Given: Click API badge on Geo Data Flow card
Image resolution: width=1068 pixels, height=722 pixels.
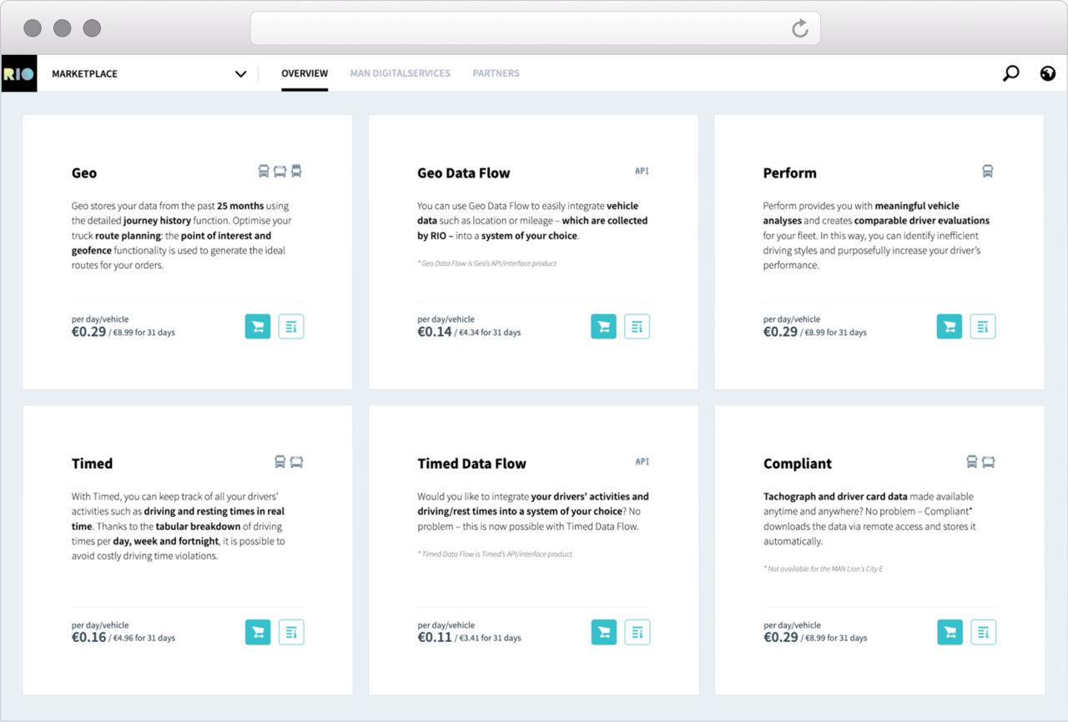Looking at the screenshot, I should click(642, 171).
